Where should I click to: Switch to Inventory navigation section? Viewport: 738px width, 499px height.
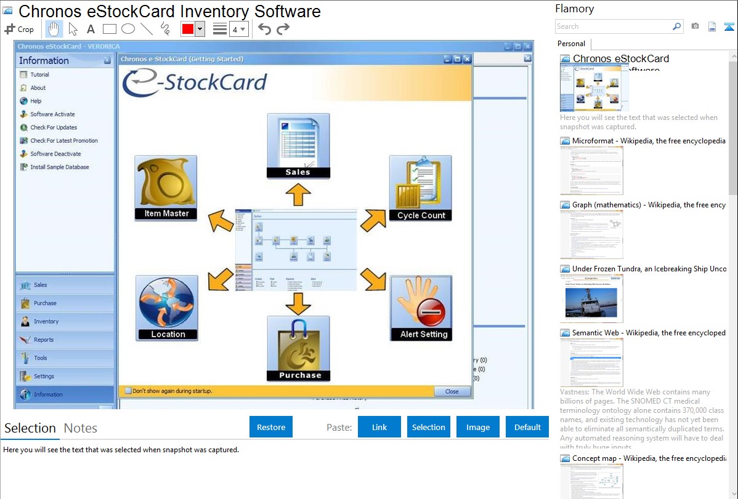pos(65,322)
